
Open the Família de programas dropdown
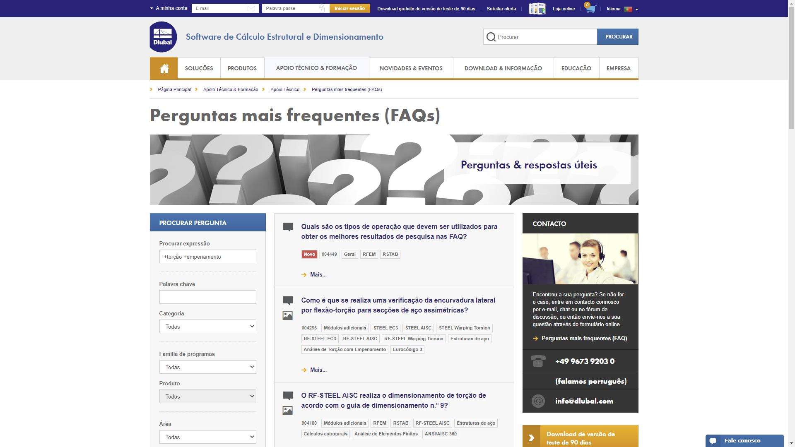207,367
